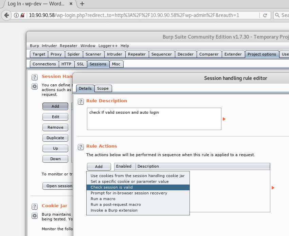The image size is (289, 236).
Task: Switch to the Comparer tab
Action: [209, 54]
